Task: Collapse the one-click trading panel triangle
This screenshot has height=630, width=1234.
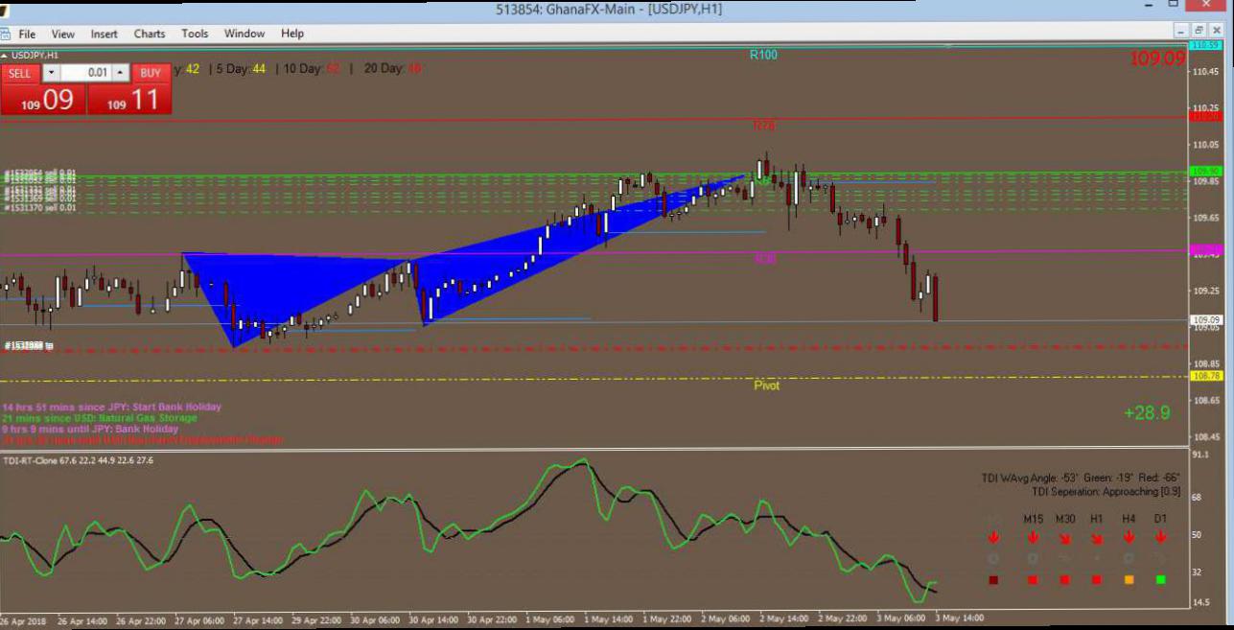Action: [x=5, y=56]
